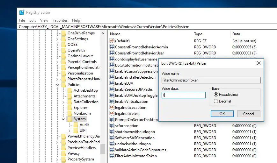The height and width of the screenshot is (163, 277).
Task: Click the EnableVirtualization DWORD icon
Action: 112,101
